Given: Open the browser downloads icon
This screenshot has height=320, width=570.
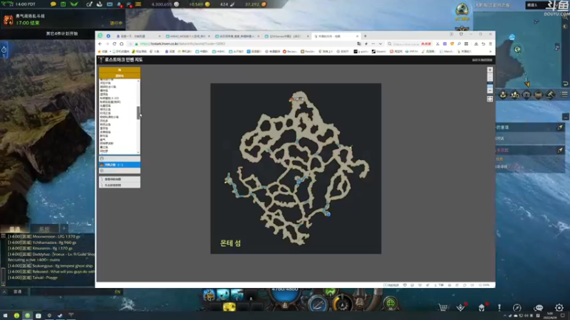Looking at the screenshot, I should coord(476,44).
